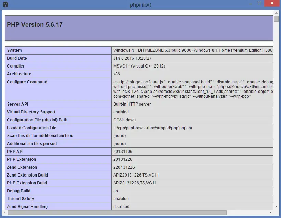Click the Zend Extension label
This screenshot has width=281, height=218.
(22, 167)
